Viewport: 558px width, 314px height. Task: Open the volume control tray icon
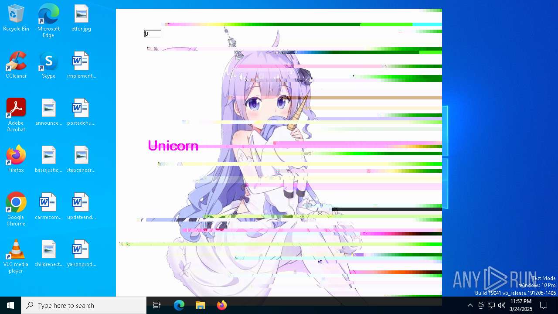click(502, 305)
